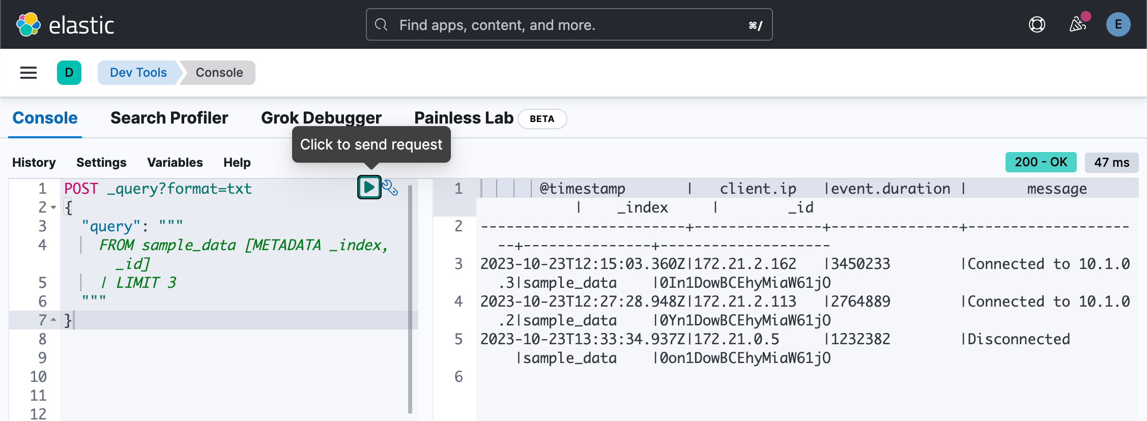Focus the Find apps search field
This screenshot has width=1147, height=421.
(569, 24)
